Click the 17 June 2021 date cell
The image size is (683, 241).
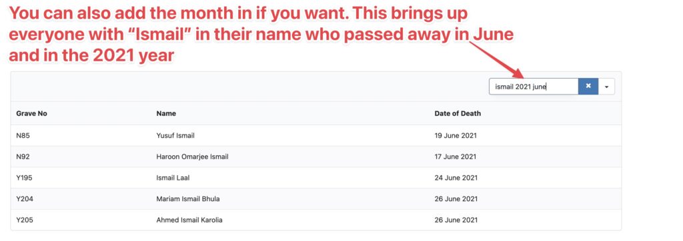pos(456,156)
